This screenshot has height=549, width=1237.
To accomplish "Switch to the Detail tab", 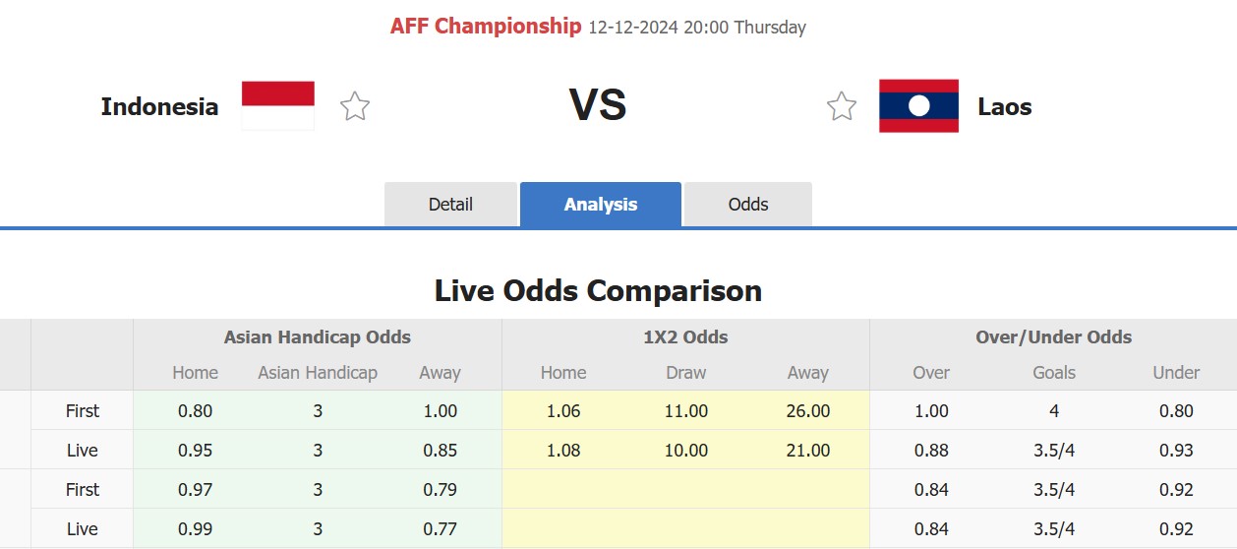I will pyautogui.click(x=450, y=205).
